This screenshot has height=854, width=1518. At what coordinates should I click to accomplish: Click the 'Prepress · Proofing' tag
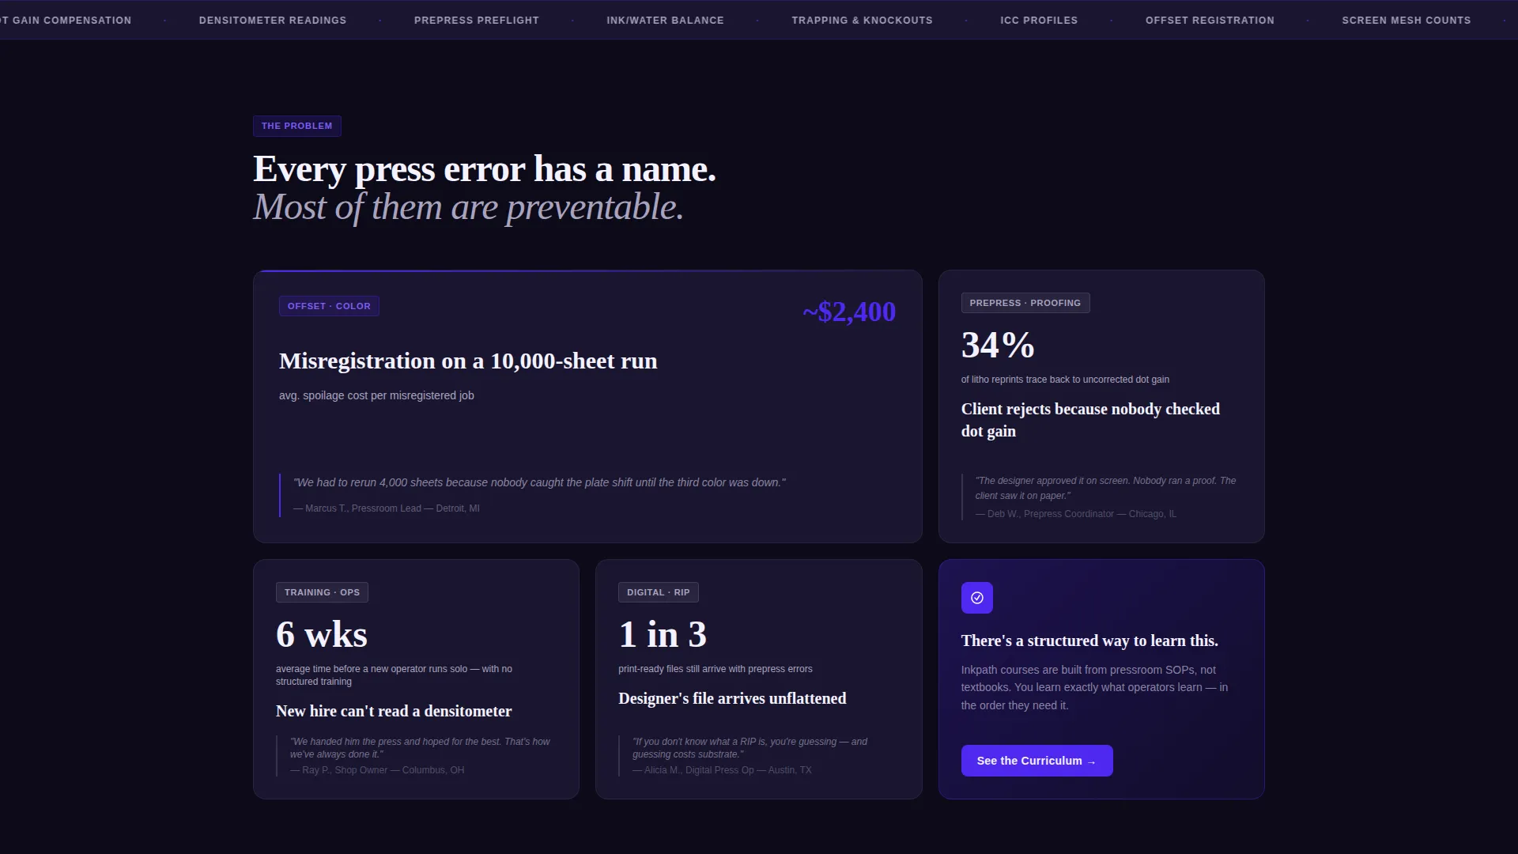pos(1025,303)
